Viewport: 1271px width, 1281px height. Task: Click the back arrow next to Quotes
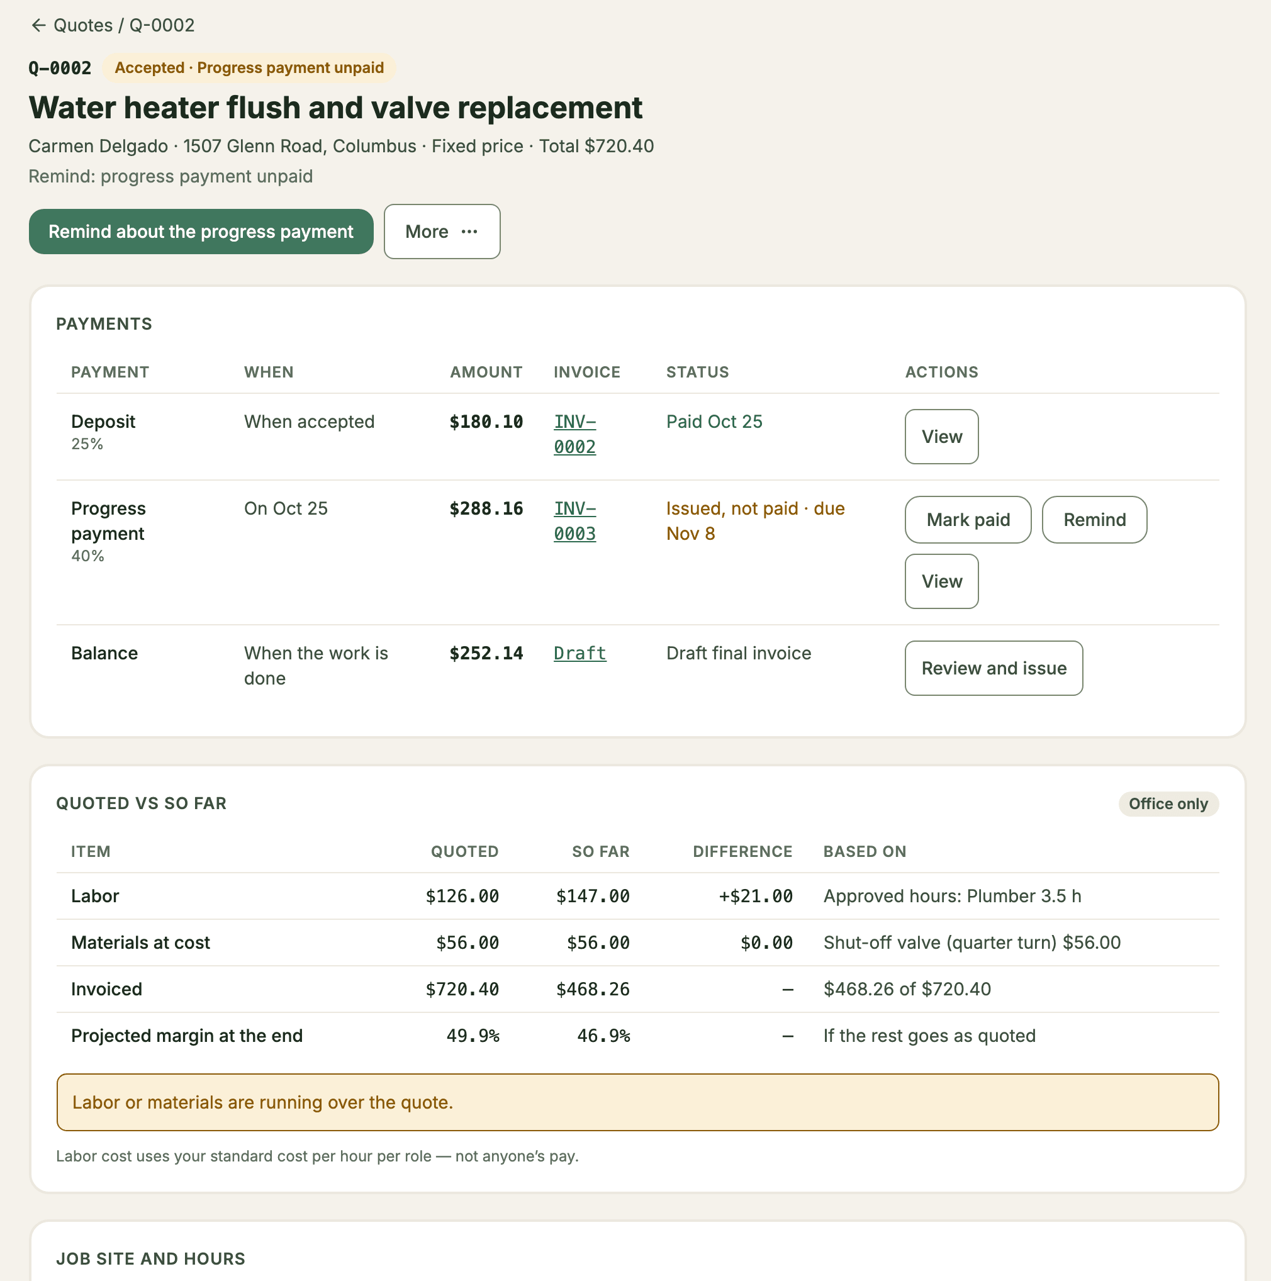(38, 25)
